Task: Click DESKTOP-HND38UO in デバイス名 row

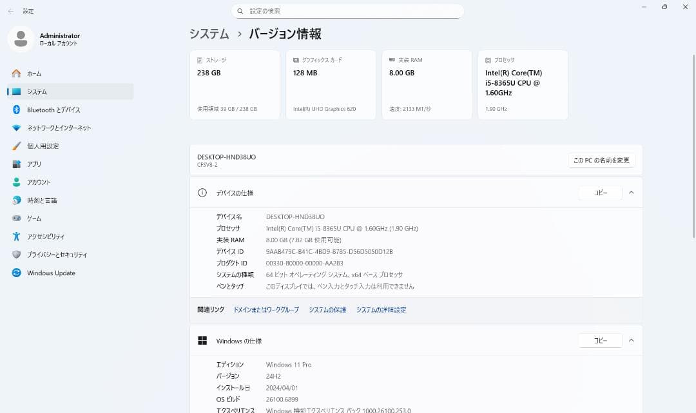Action: click(x=295, y=217)
